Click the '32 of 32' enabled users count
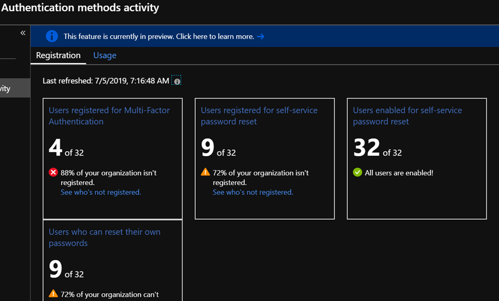Image resolution: width=499 pixels, height=301 pixels. [x=377, y=148]
